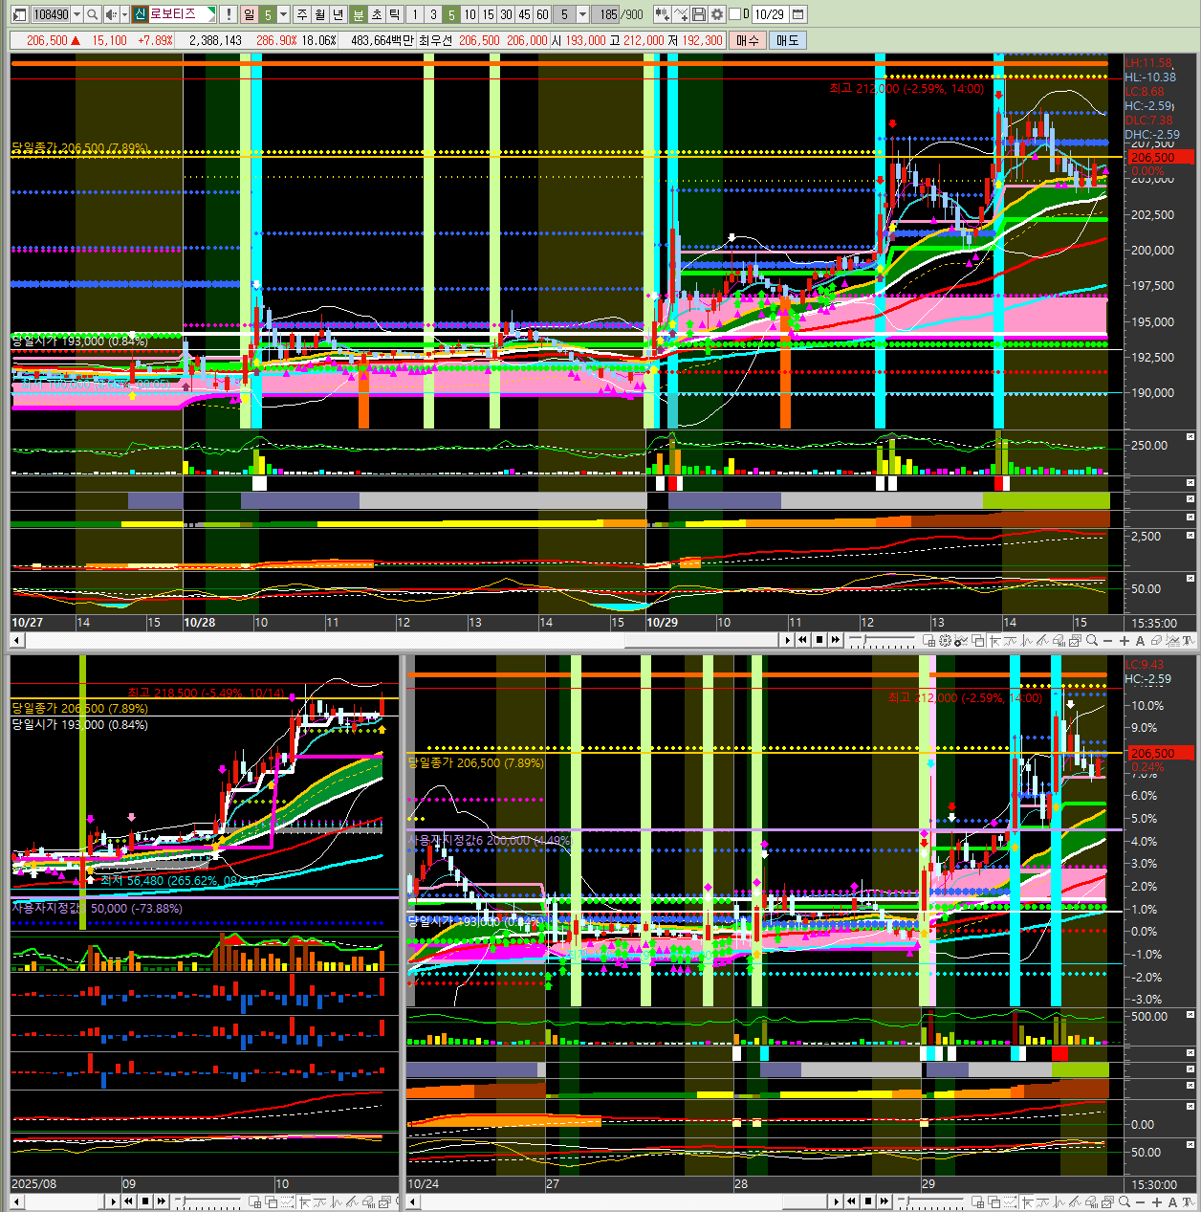Open the dropdown next to the green 5 beside 일
This screenshot has height=1212, width=1201.
284,14
